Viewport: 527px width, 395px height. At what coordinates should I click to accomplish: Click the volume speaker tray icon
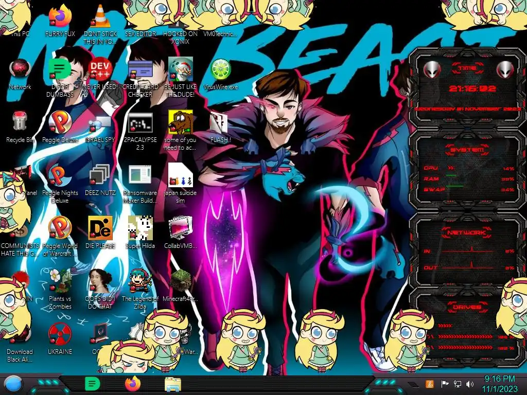click(470, 384)
